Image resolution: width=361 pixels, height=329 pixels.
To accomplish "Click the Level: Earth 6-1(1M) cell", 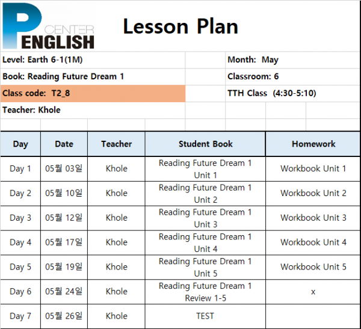I will point(93,60).
